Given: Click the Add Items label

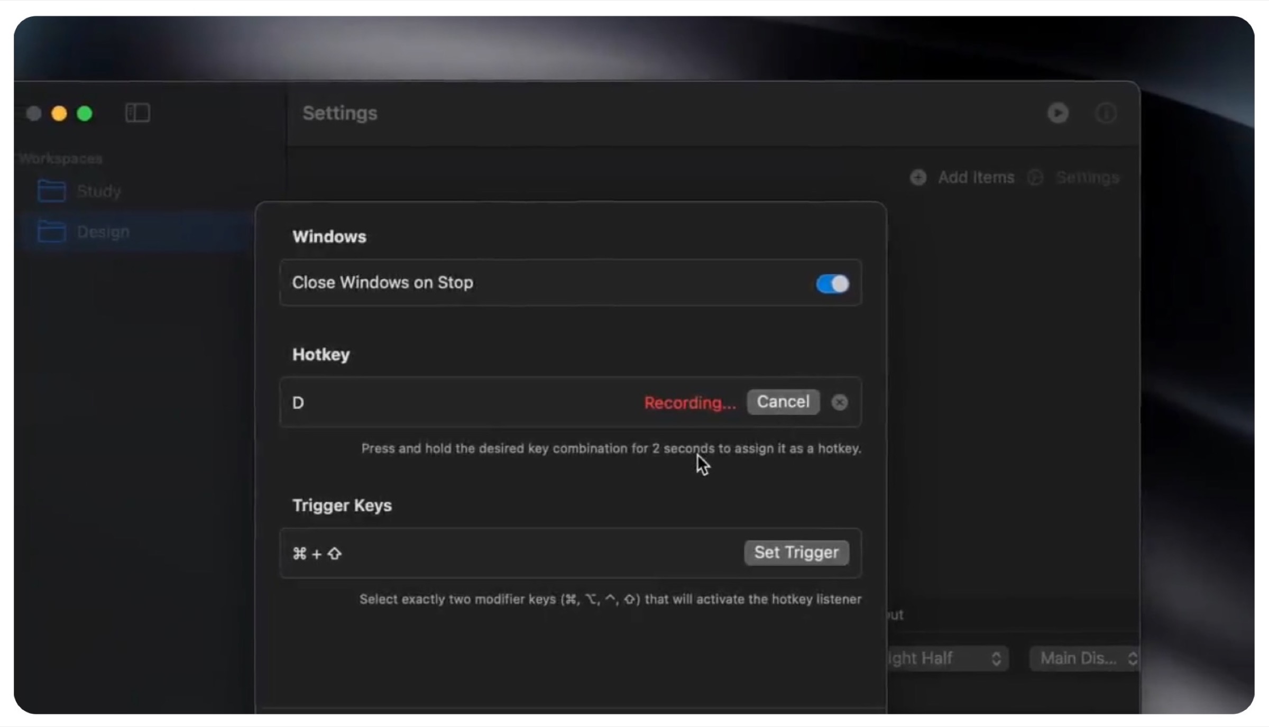Looking at the screenshot, I should (x=976, y=178).
